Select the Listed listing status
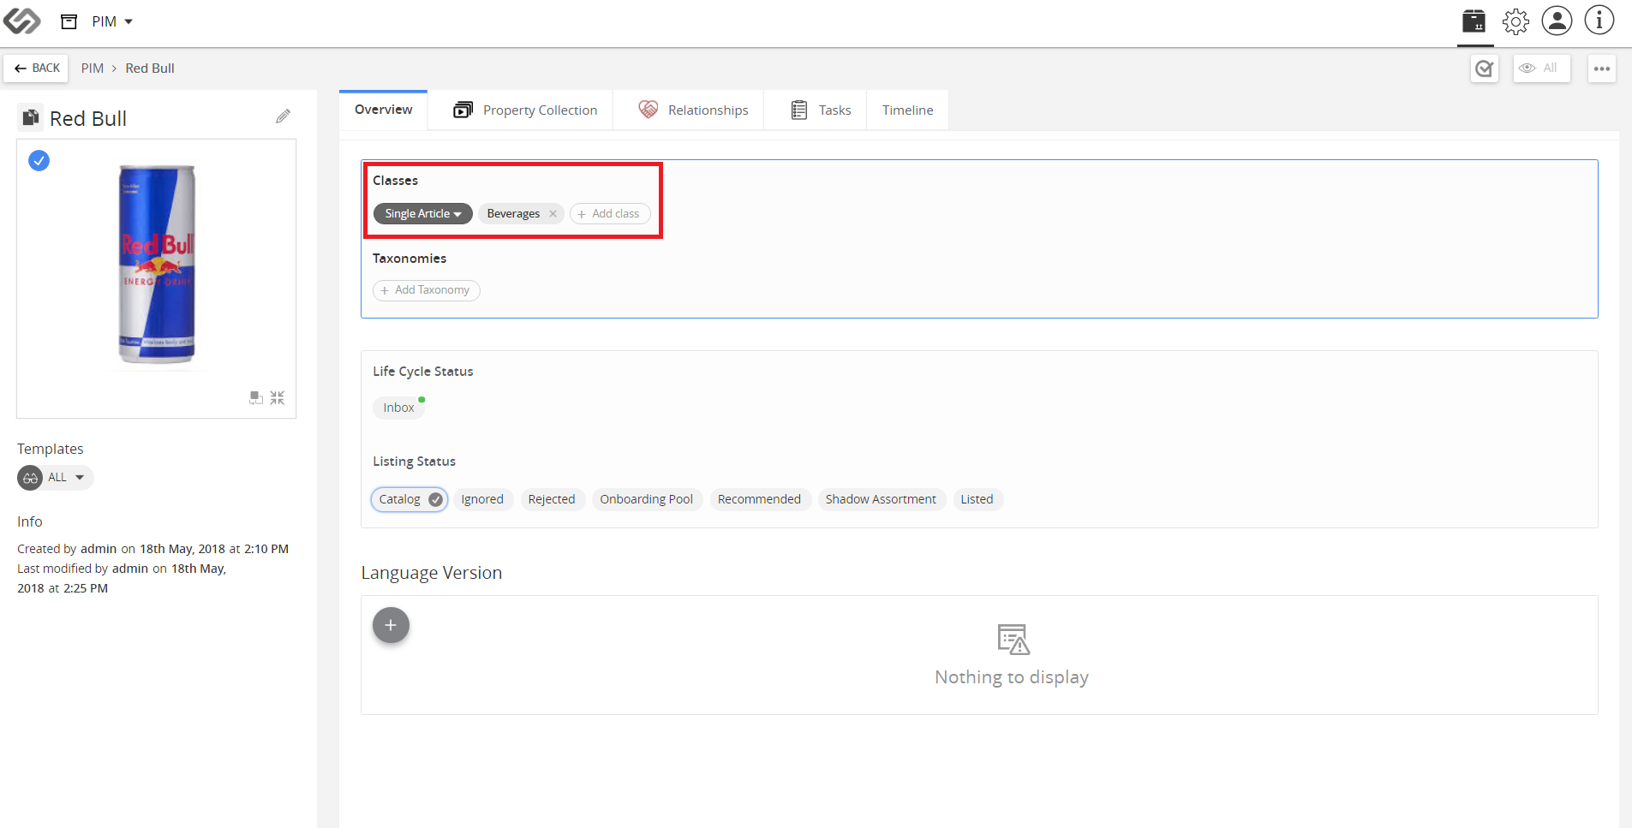The width and height of the screenshot is (1632, 828). (x=977, y=499)
